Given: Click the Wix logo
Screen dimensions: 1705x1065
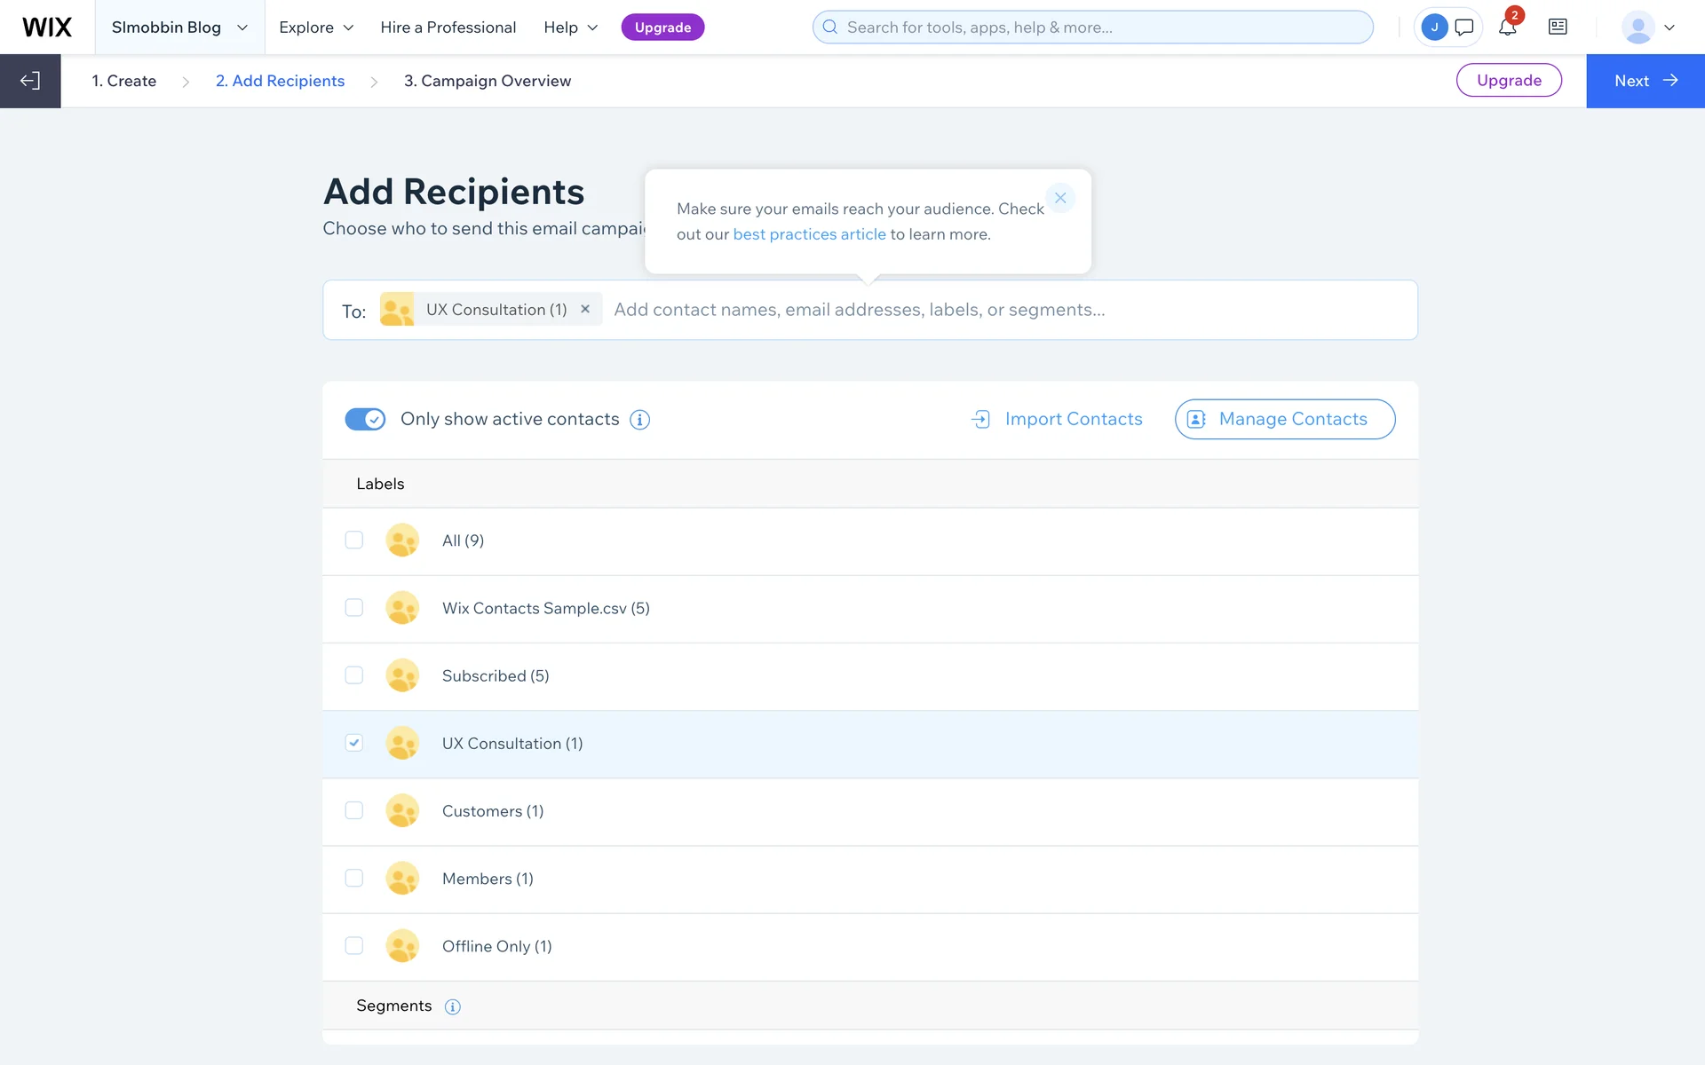Looking at the screenshot, I should point(47,28).
